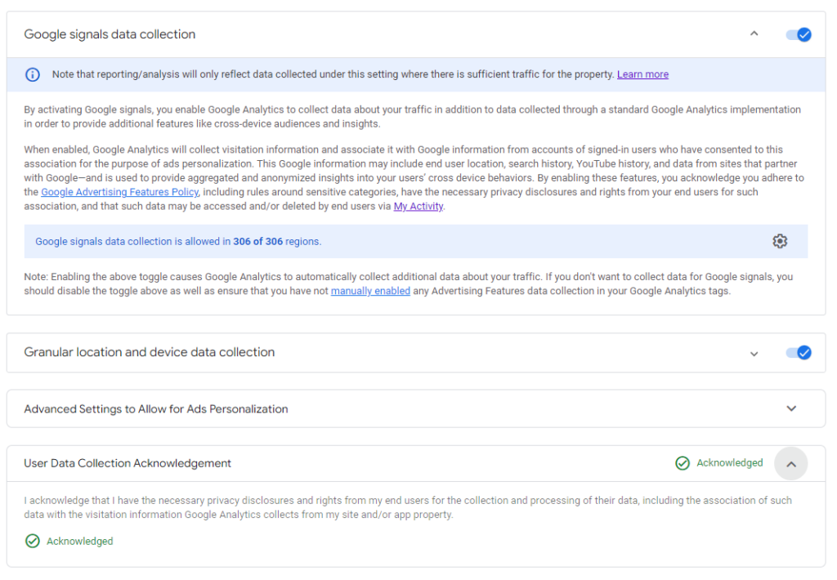Expand Granular location and device data collection
Image resolution: width=837 pixels, height=580 pixels.
click(754, 354)
